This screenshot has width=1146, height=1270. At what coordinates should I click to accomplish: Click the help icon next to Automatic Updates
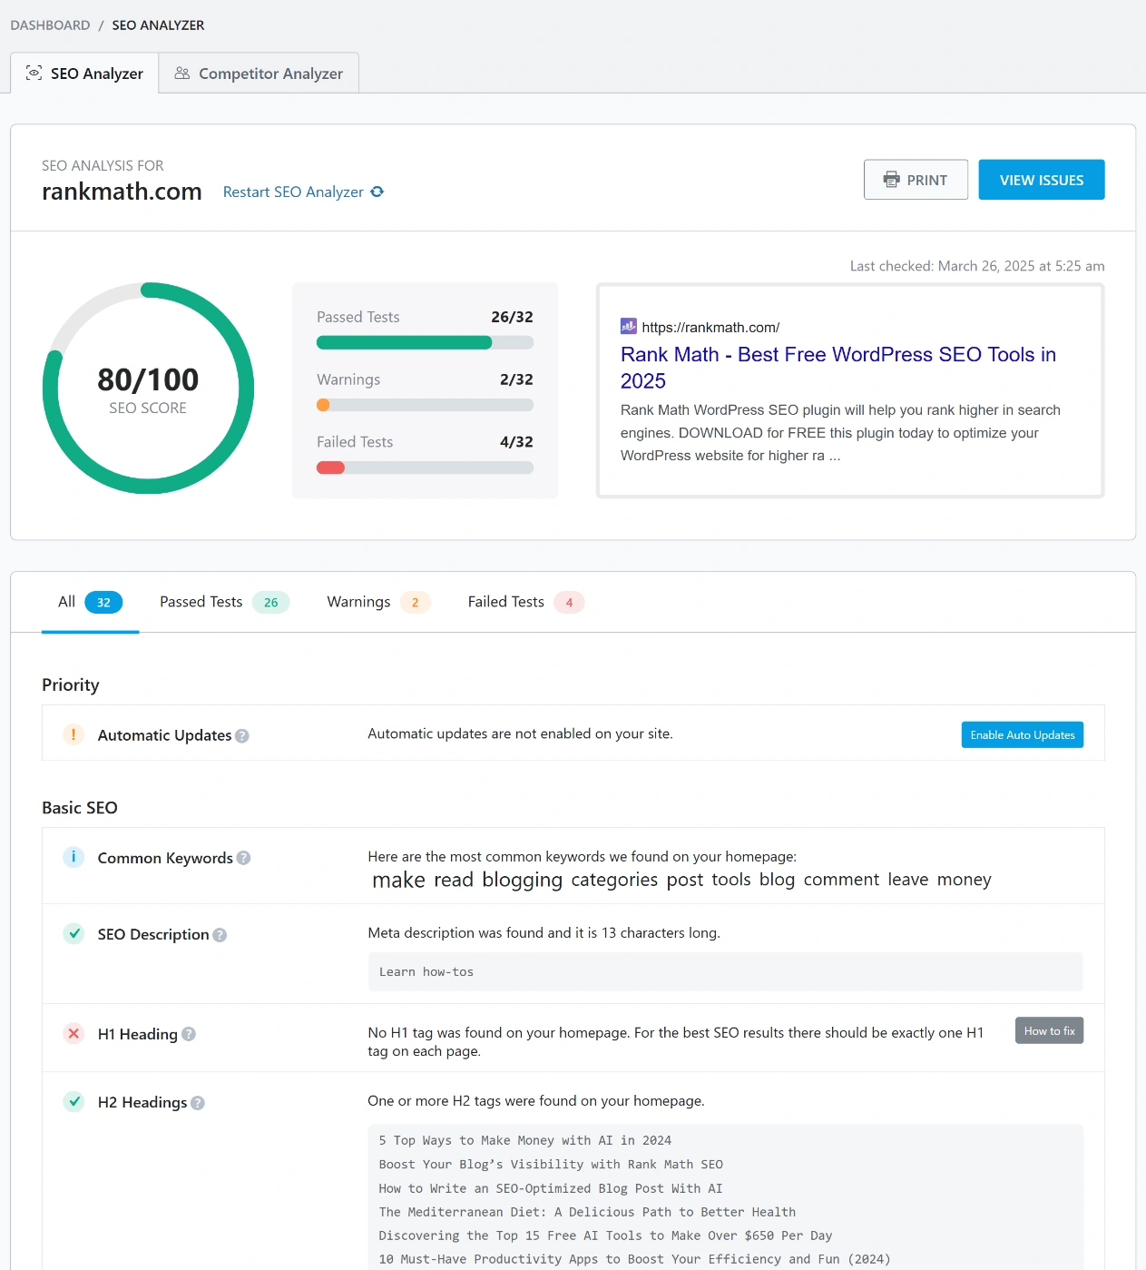click(x=242, y=736)
